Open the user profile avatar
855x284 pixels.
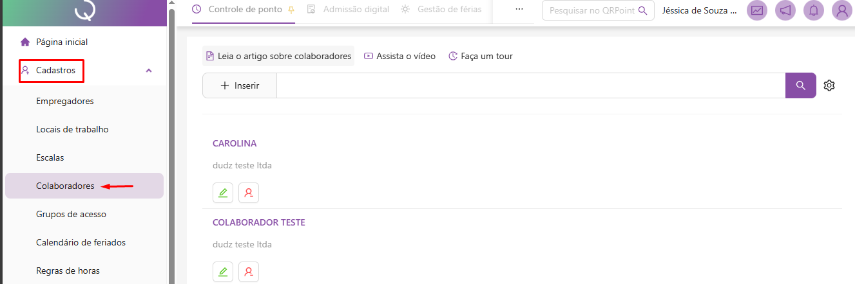tap(841, 10)
